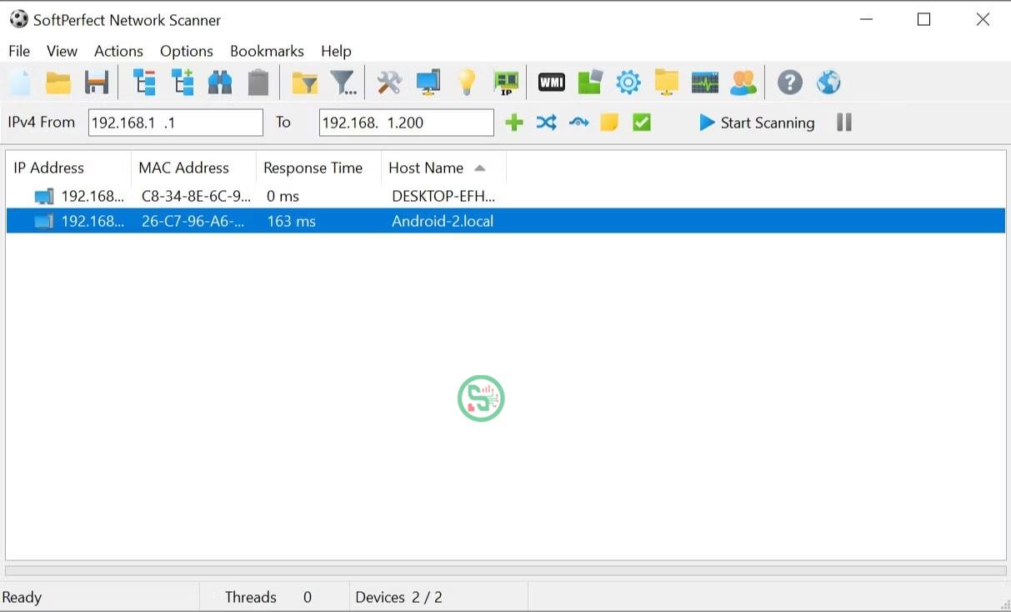Click the gray clipboard paste icon

(258, 83)
